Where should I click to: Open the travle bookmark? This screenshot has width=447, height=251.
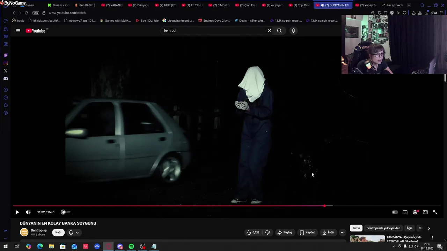18,21
